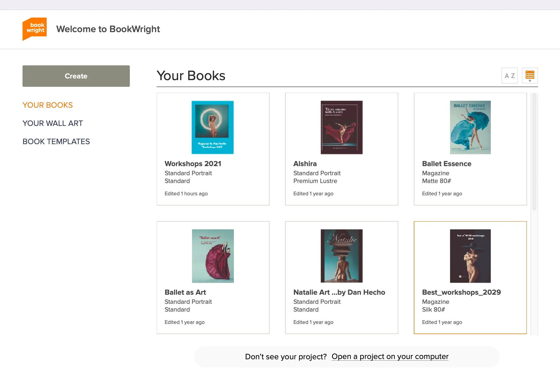Click the Workshops 2021 cover thumbnail
The height and width of the screenshot is (374, 560).
click(213, 128)
